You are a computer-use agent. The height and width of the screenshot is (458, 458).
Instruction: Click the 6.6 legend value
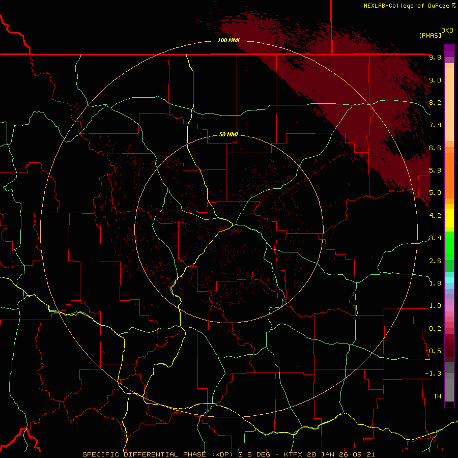(x=435, y=148)
